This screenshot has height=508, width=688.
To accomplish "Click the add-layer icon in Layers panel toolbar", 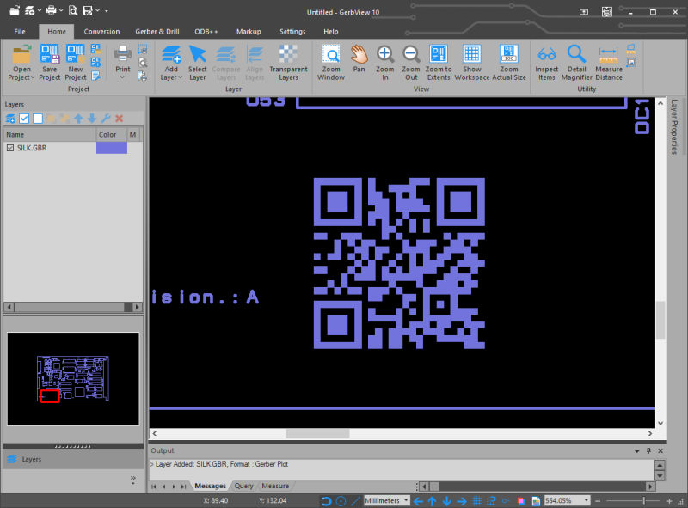I will 10,119.
